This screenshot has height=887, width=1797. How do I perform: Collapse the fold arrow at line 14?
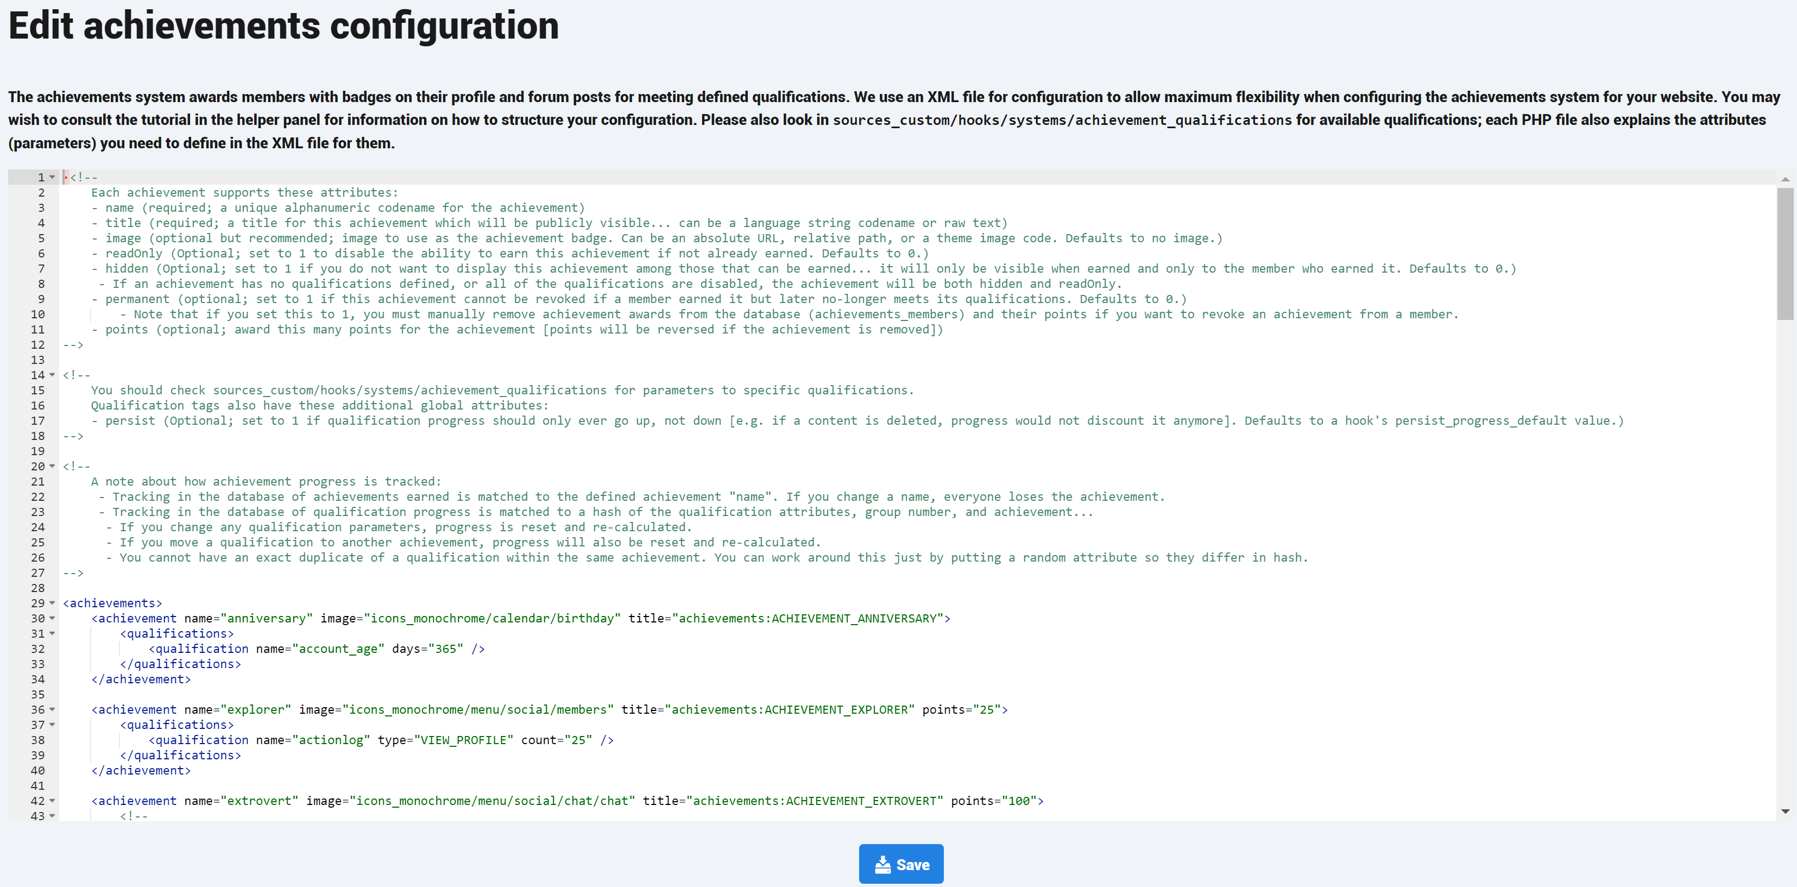point(52,375)
